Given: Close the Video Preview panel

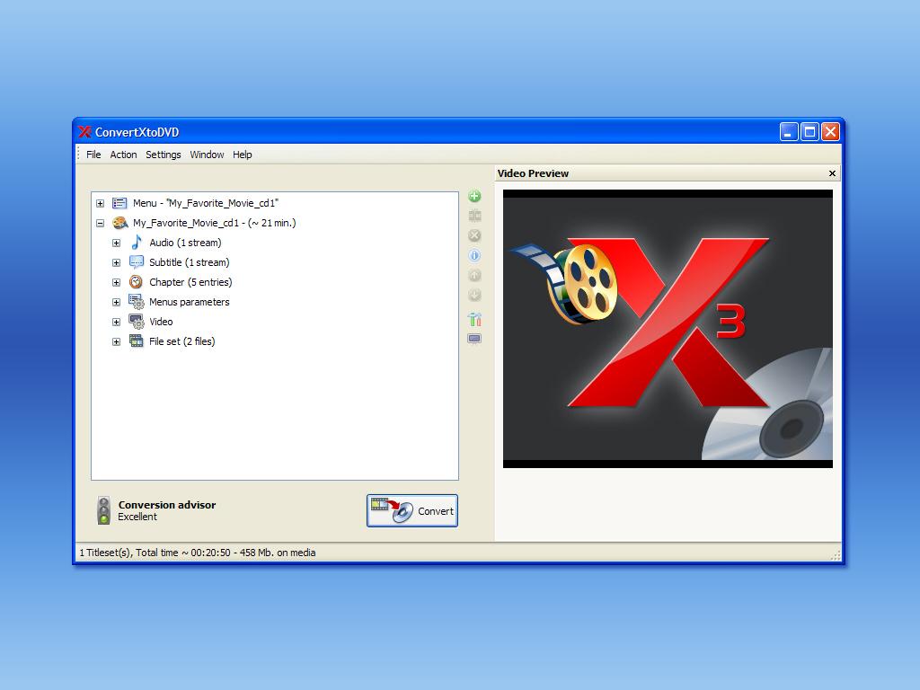Looking at the screenshot, I should point(832,173).
